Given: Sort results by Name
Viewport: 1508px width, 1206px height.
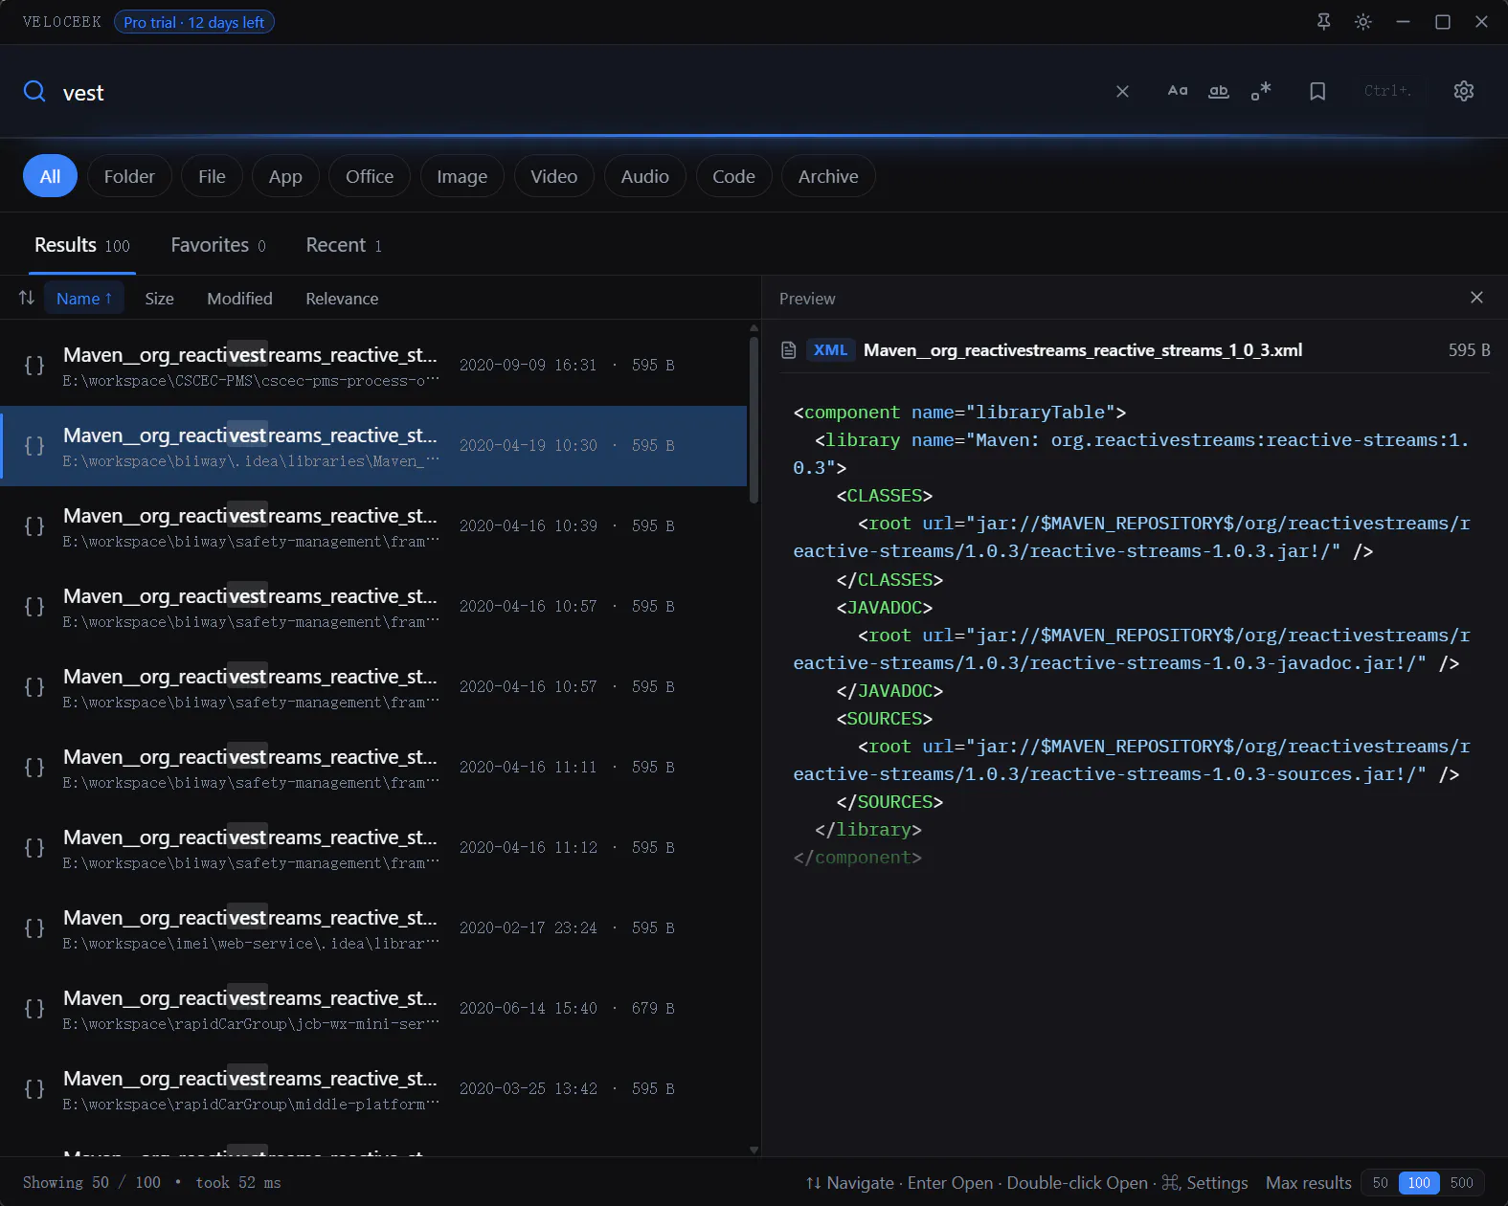Looking at the screenshot, I should pyautogui.click(x=84, y=299).
